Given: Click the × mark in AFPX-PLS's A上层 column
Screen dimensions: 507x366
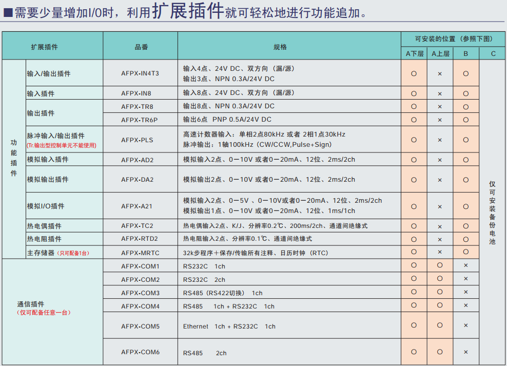Looking at the screenshot, I should 440,140.
